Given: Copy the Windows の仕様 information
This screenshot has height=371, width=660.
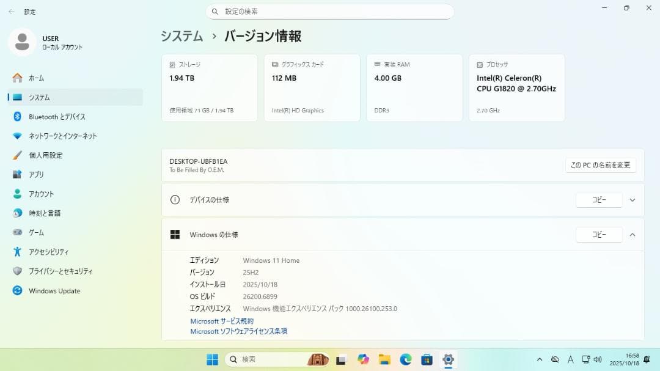Looking at the screenshot, I should (598, 234).
